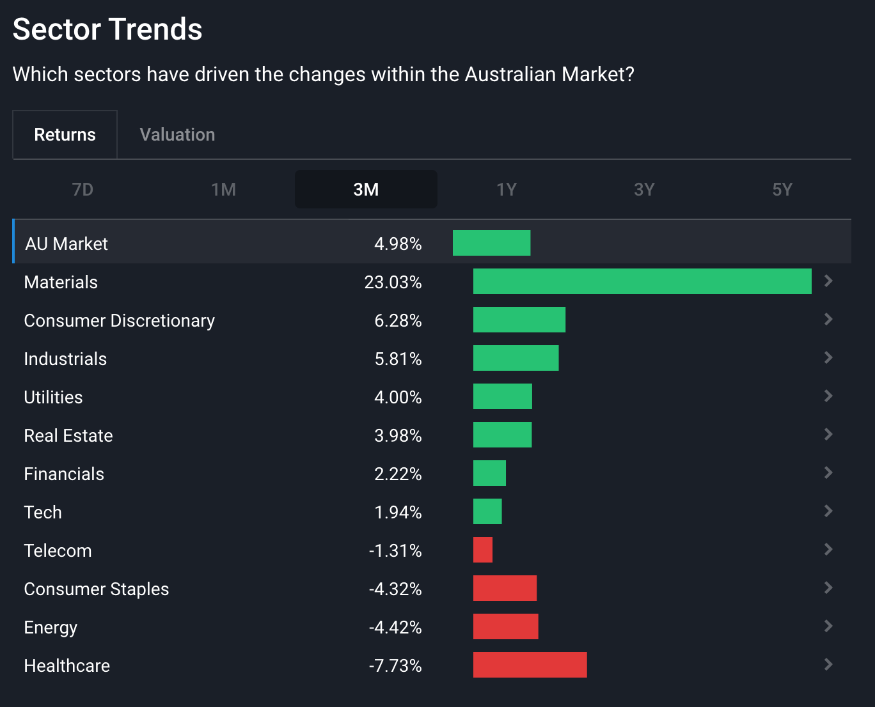
Task: Open Industrials via its right chevron
Action: click(x=828, y=358)
